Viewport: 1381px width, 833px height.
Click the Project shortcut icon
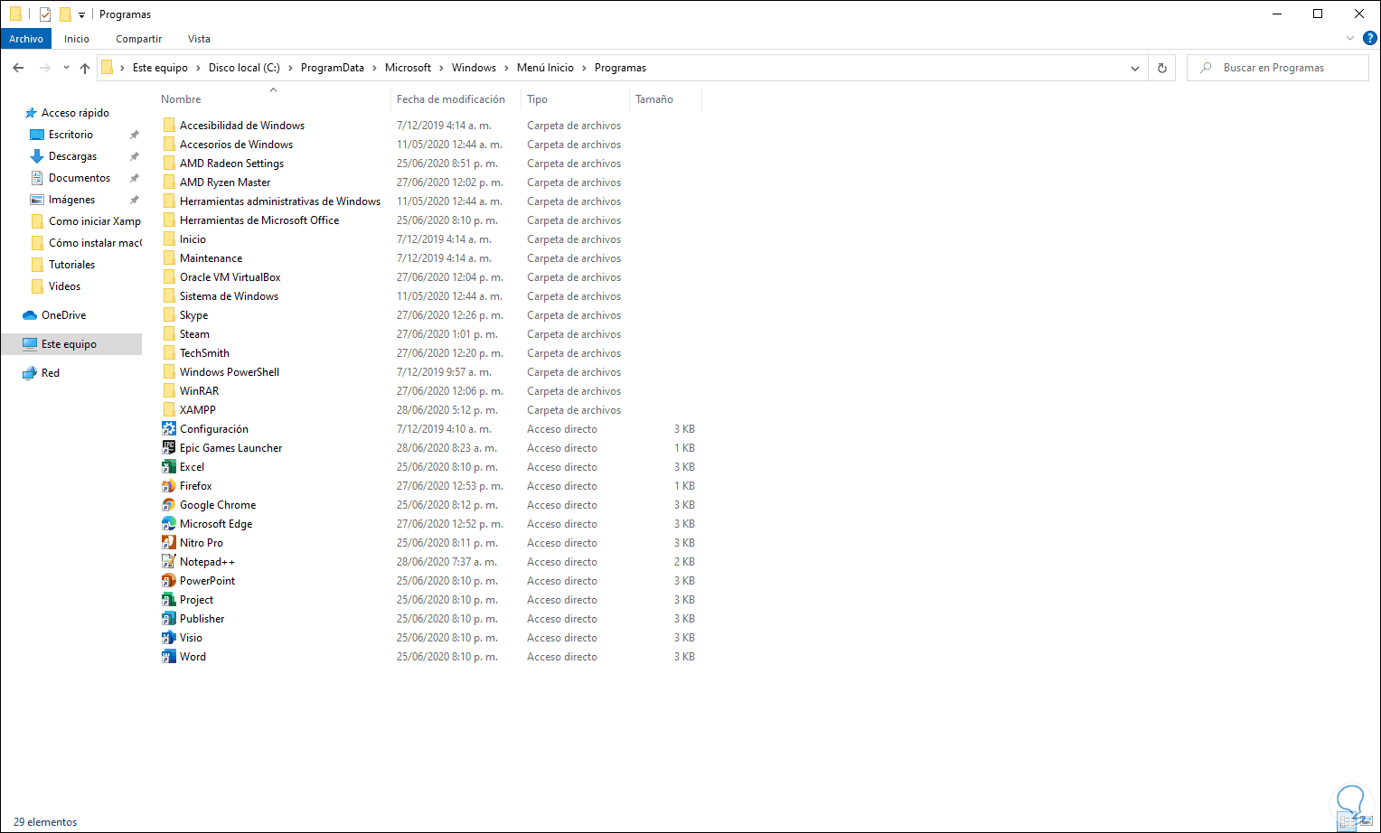tap(169, 600)
